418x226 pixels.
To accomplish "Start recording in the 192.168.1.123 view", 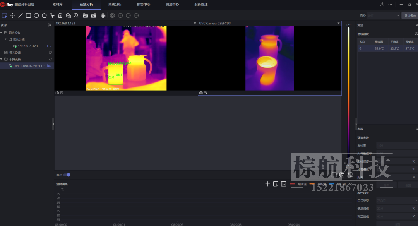I will [62, 93].
